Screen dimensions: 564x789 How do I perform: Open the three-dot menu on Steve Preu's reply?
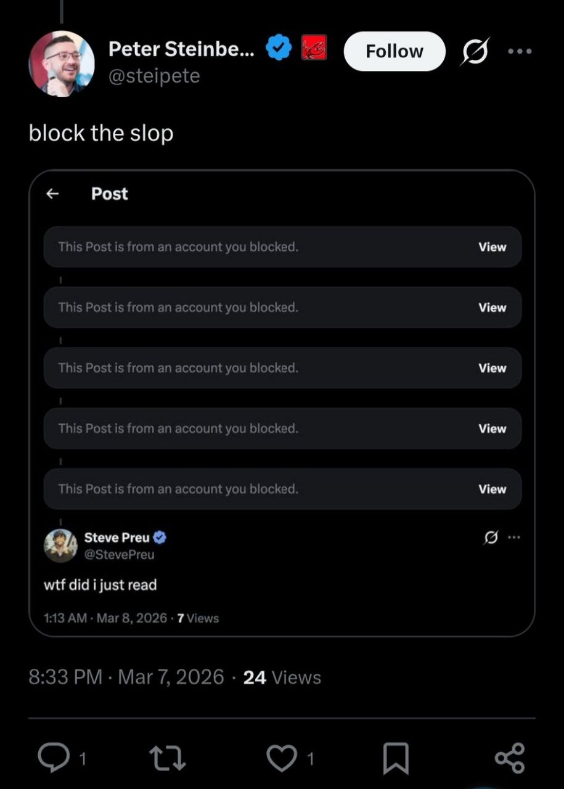[x=513, y=536]
